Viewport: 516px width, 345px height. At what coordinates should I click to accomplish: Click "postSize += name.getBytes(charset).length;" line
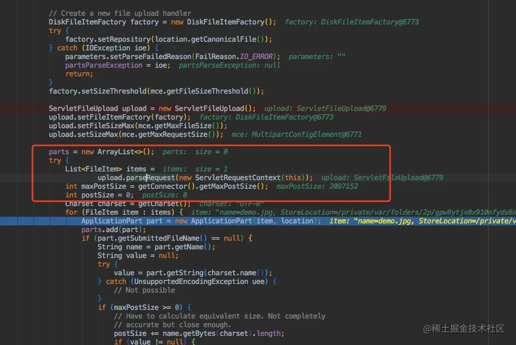click(x=199, y=333)
